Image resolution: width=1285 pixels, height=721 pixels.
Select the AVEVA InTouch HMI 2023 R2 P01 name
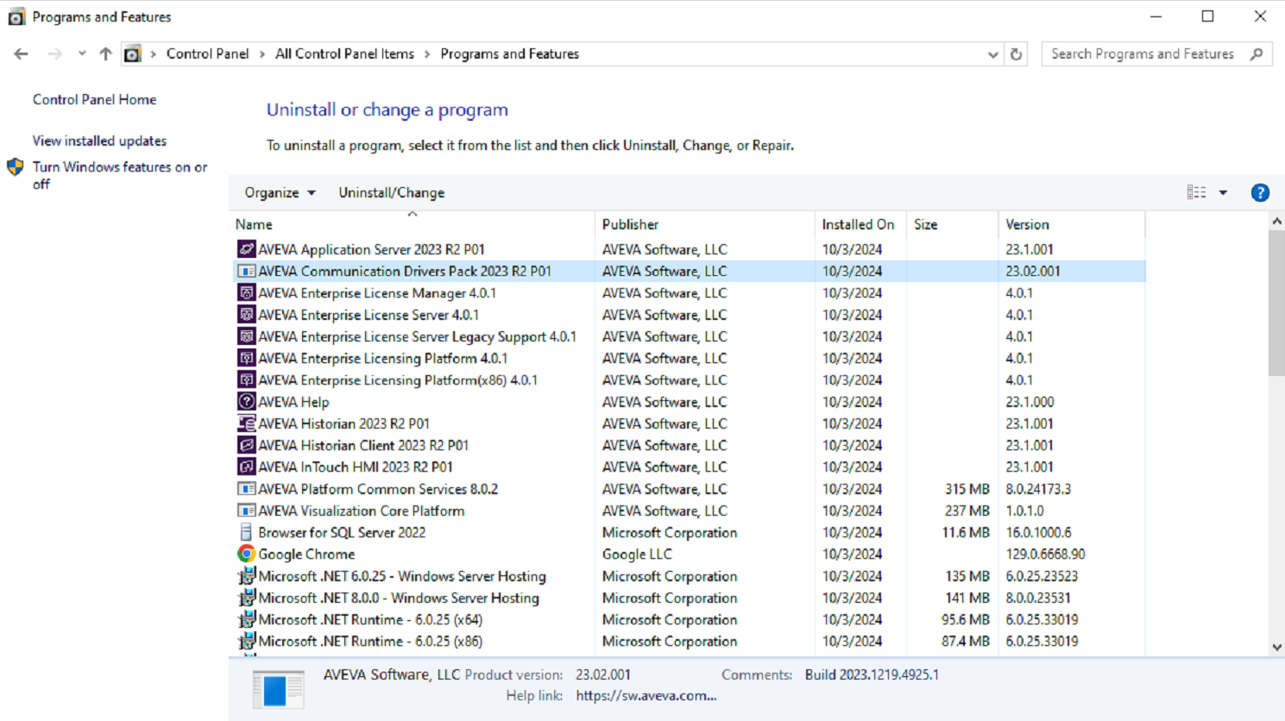pyautogui.click(x=356, y=467)
